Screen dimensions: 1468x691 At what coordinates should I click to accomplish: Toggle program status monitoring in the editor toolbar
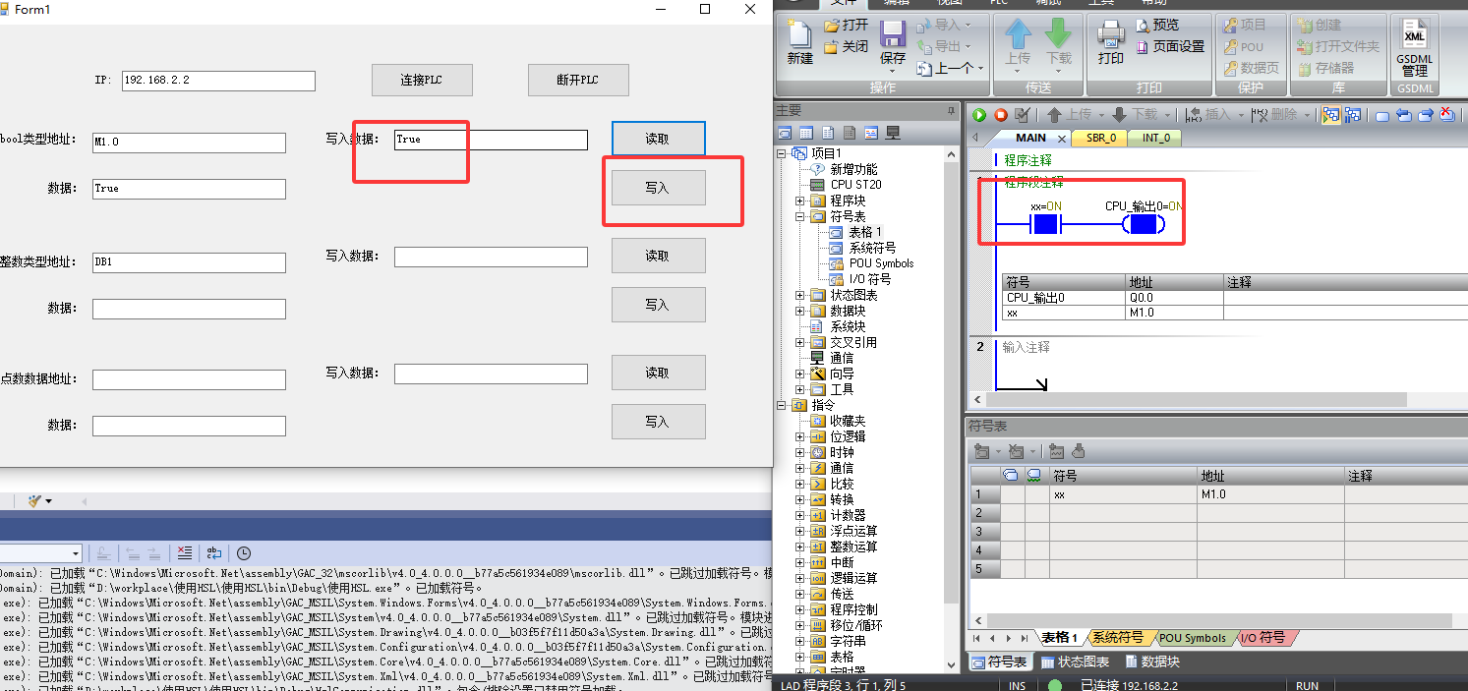click(x=1329, y=115)
